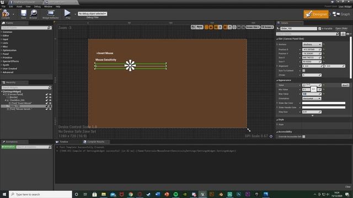Toggle visibility eye for Border row
This screenshot has height=198, width=353.
[50, 97]
